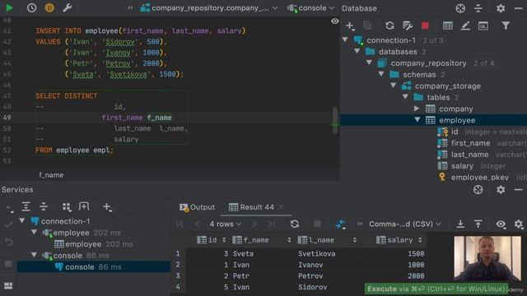
Task: Toggle the results view eye icon
Action: [501, 224]
